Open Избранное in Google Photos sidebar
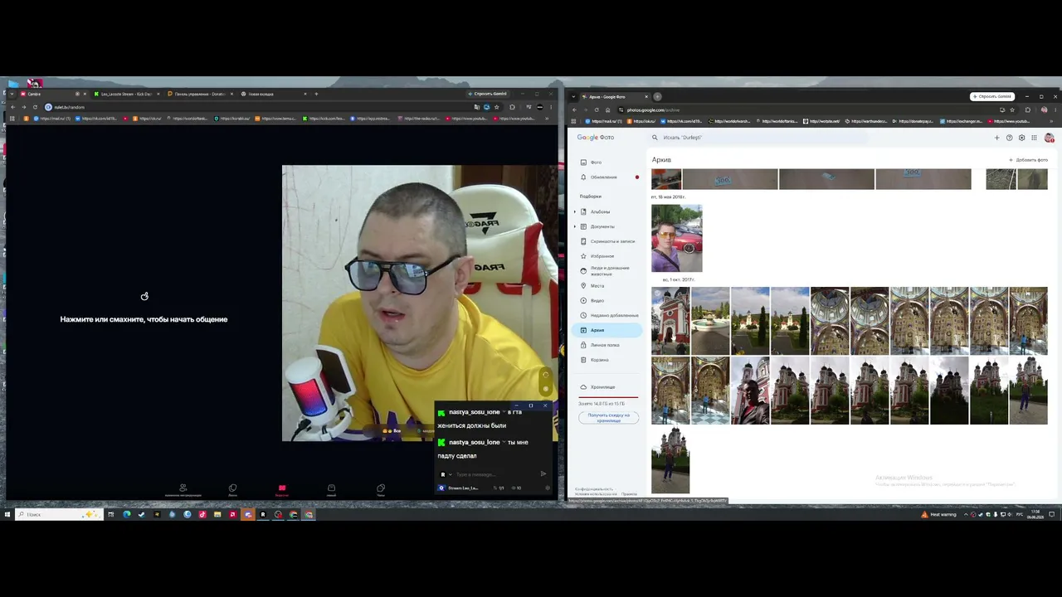 point(607,256)
